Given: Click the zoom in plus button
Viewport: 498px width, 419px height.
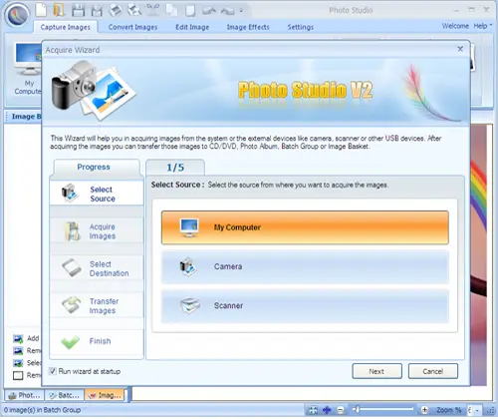Looking at the screenshot, I should 424,410.
